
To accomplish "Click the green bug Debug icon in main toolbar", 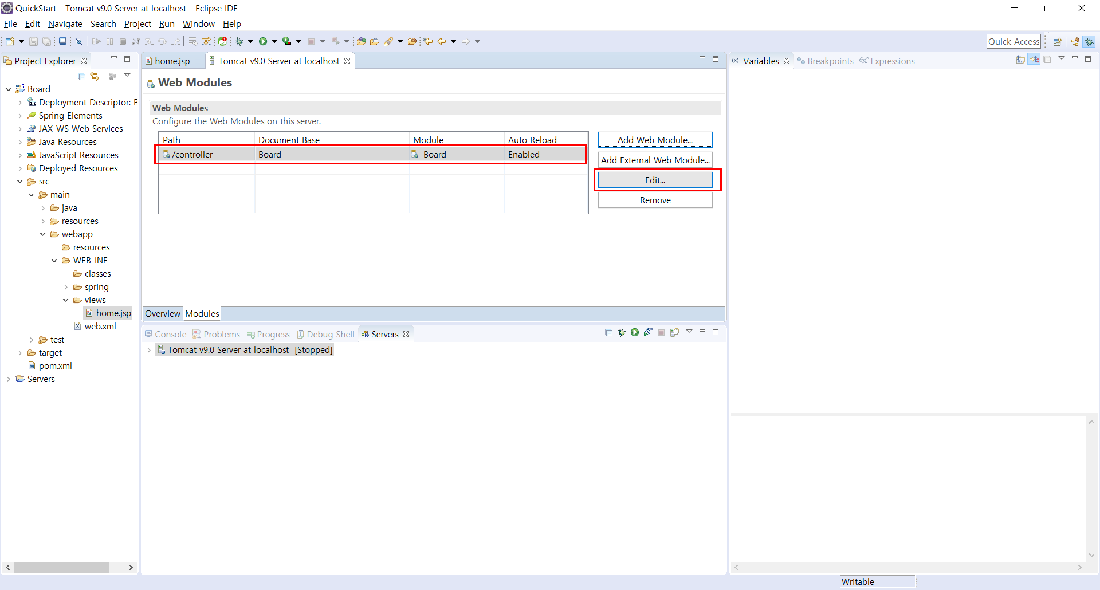I will (x=239, y=41).
